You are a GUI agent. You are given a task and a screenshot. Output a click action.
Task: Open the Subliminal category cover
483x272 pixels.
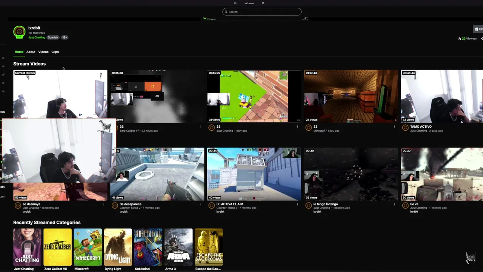(148, 247)
